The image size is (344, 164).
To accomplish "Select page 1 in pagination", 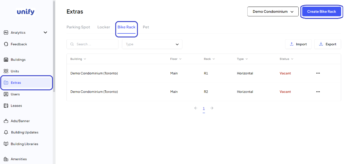I will tap(204, 109).
